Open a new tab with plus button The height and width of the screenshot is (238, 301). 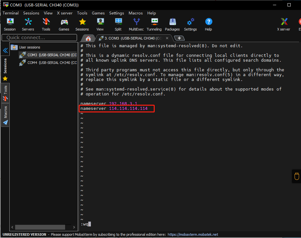point(179,38)
